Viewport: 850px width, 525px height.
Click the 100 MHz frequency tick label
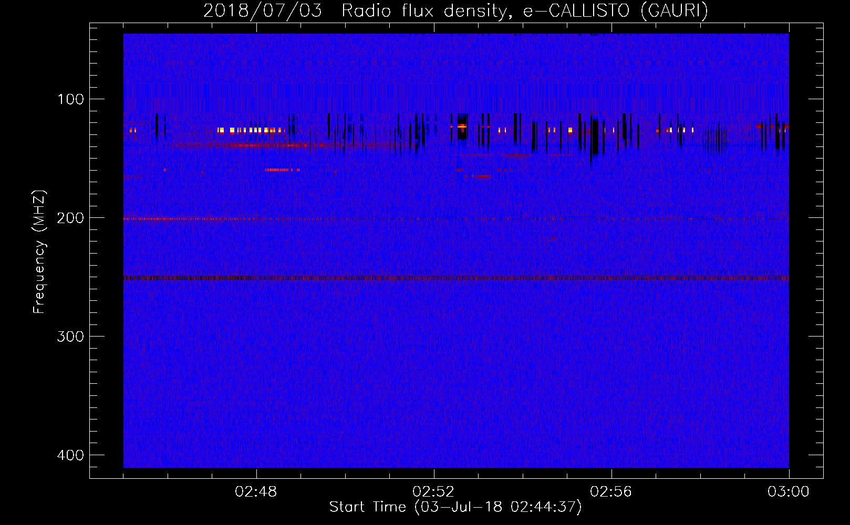(x=70, y=99)
